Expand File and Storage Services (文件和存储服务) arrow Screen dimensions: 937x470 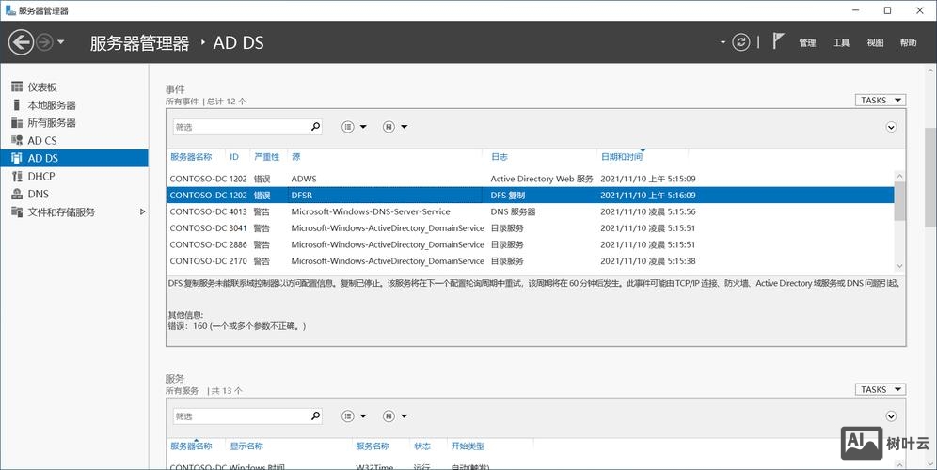[143, 212]
